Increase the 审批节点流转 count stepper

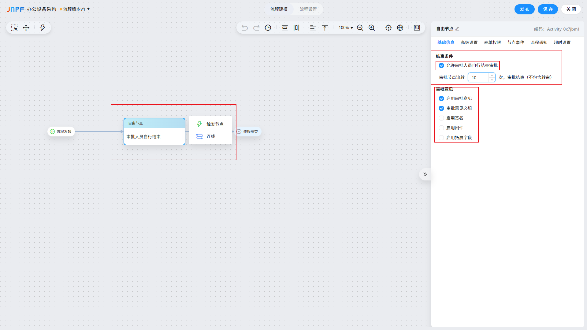(492, 75)
